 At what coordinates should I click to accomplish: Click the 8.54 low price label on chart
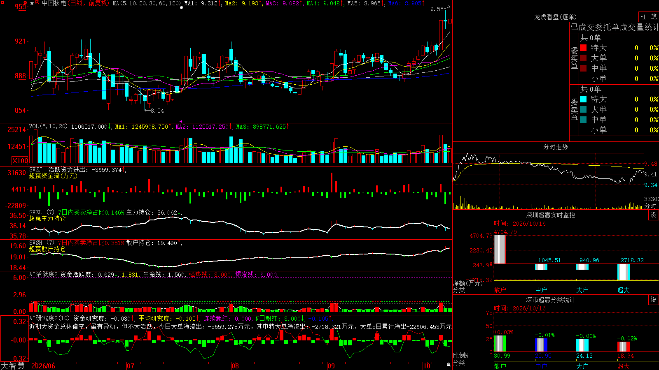157,111
